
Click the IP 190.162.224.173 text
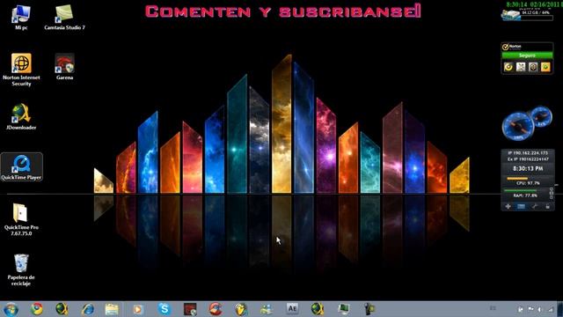click(528, 153)
